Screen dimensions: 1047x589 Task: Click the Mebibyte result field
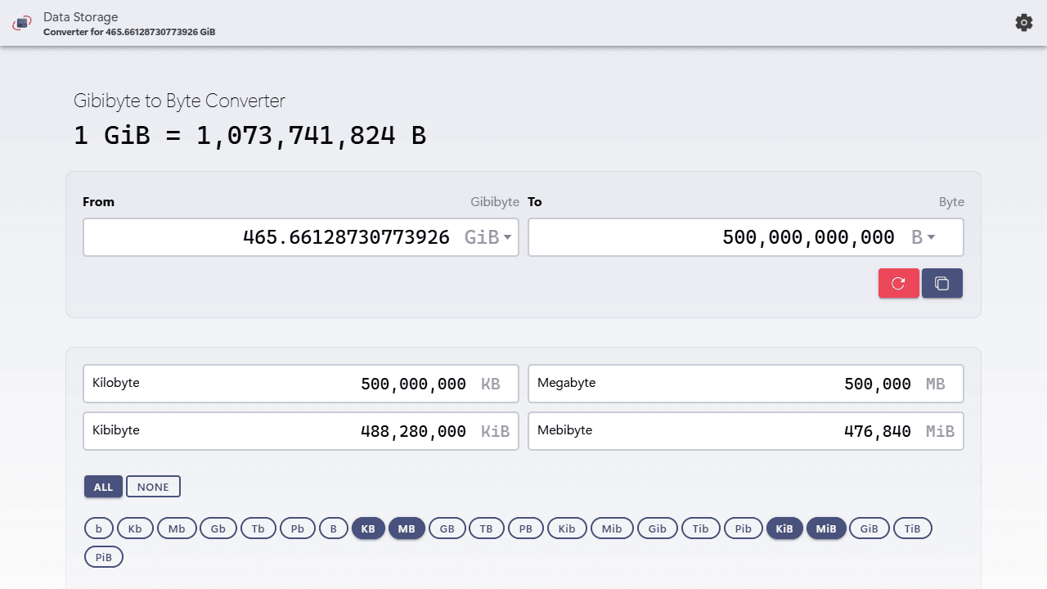tap(746, 431)
